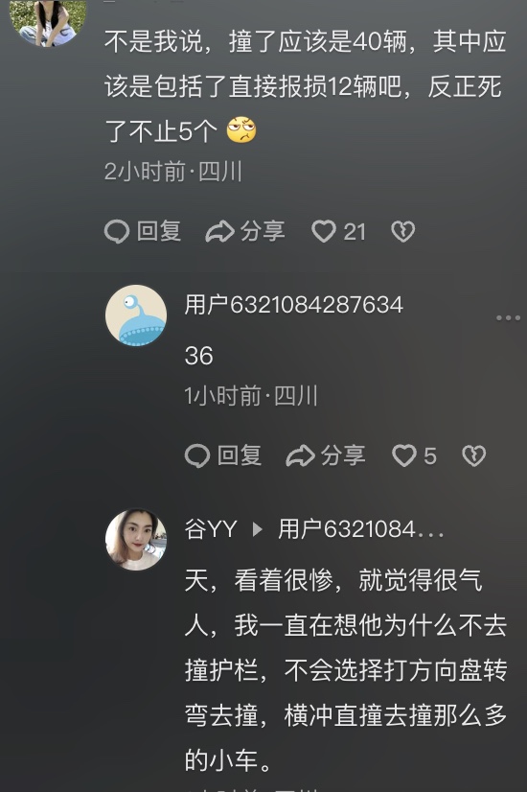Like the 36 comment with 5 likes
The width and height of the screenshot is (527, 792).
(414, 456)
